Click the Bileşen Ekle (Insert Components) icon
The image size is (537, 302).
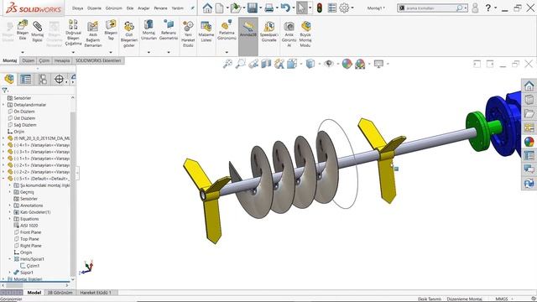pos(23,24)
